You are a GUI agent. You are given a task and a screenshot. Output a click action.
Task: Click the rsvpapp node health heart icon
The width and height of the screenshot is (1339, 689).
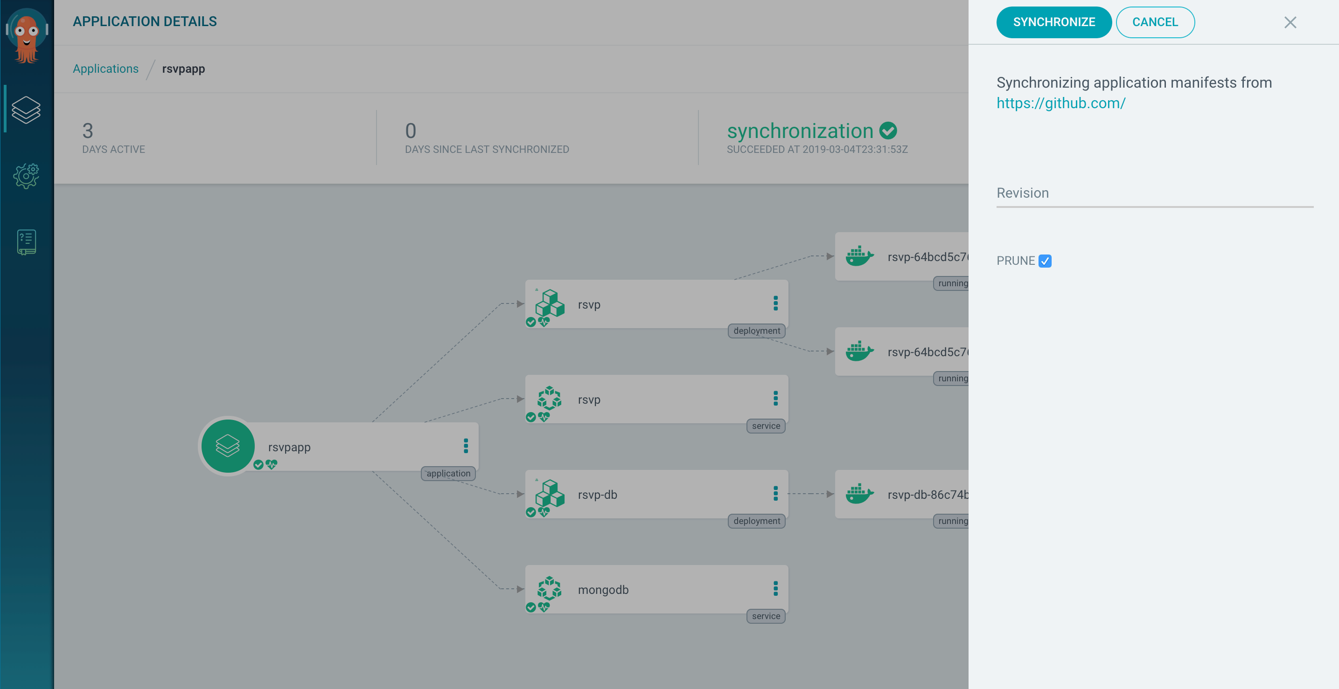tap(272, 464)
